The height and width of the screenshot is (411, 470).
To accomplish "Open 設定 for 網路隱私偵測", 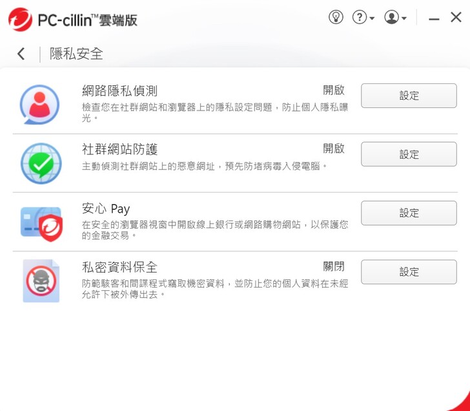I will (409, 96).
